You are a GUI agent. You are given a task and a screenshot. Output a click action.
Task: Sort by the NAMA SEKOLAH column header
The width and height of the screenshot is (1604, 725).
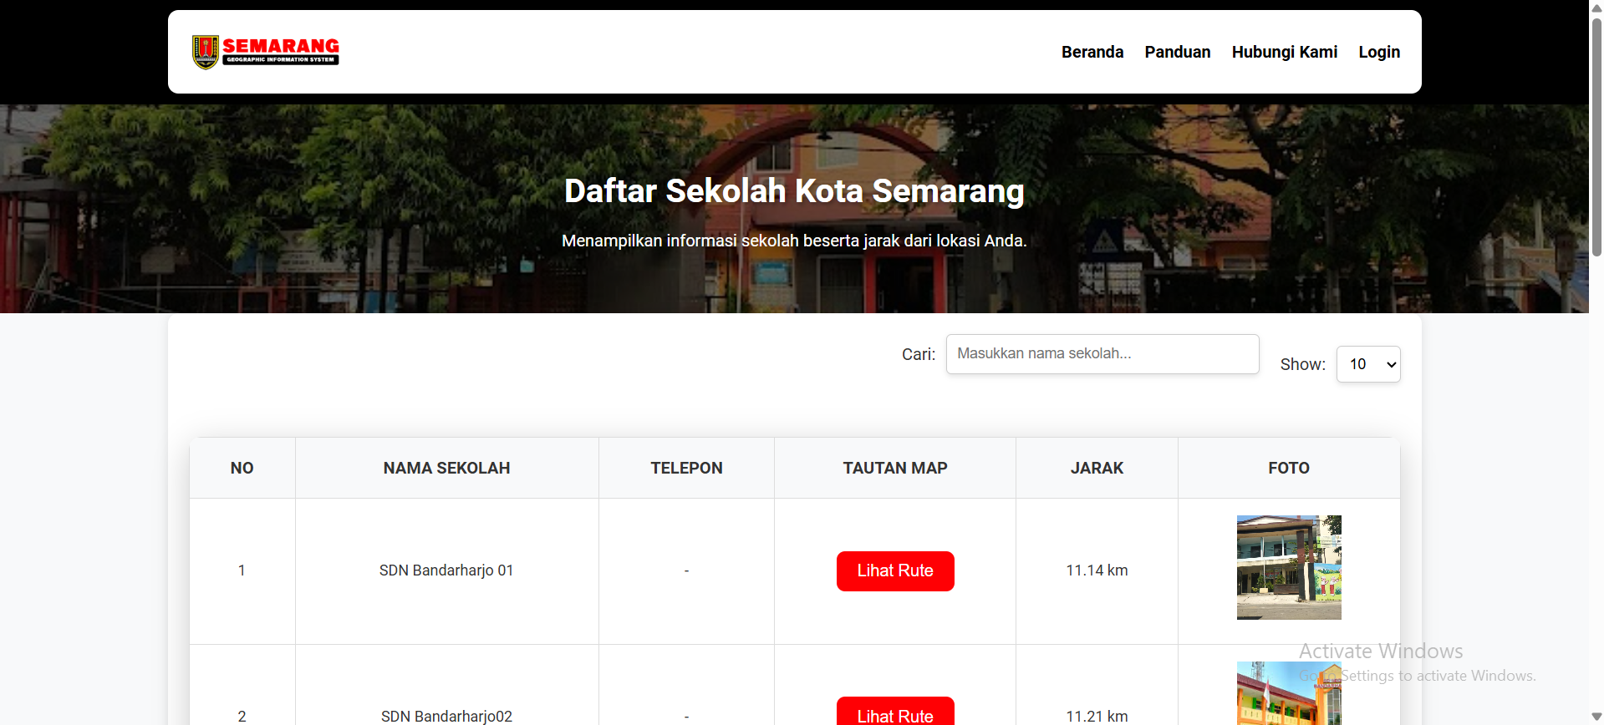[446, 469]
